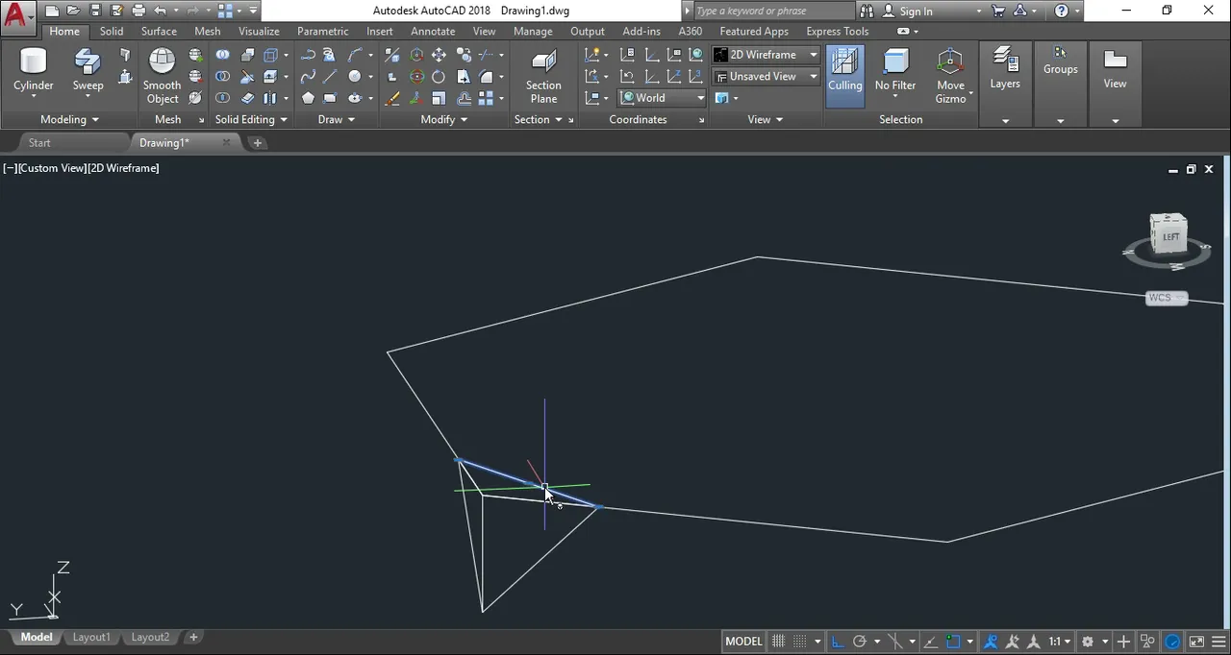Open a new drawing tab with plus button
This screenshot has width=1231, height=655.
(257, 142)
